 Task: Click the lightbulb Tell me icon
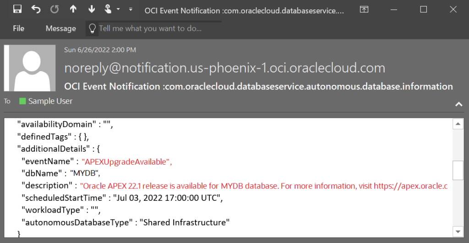[x=93, y=28]
